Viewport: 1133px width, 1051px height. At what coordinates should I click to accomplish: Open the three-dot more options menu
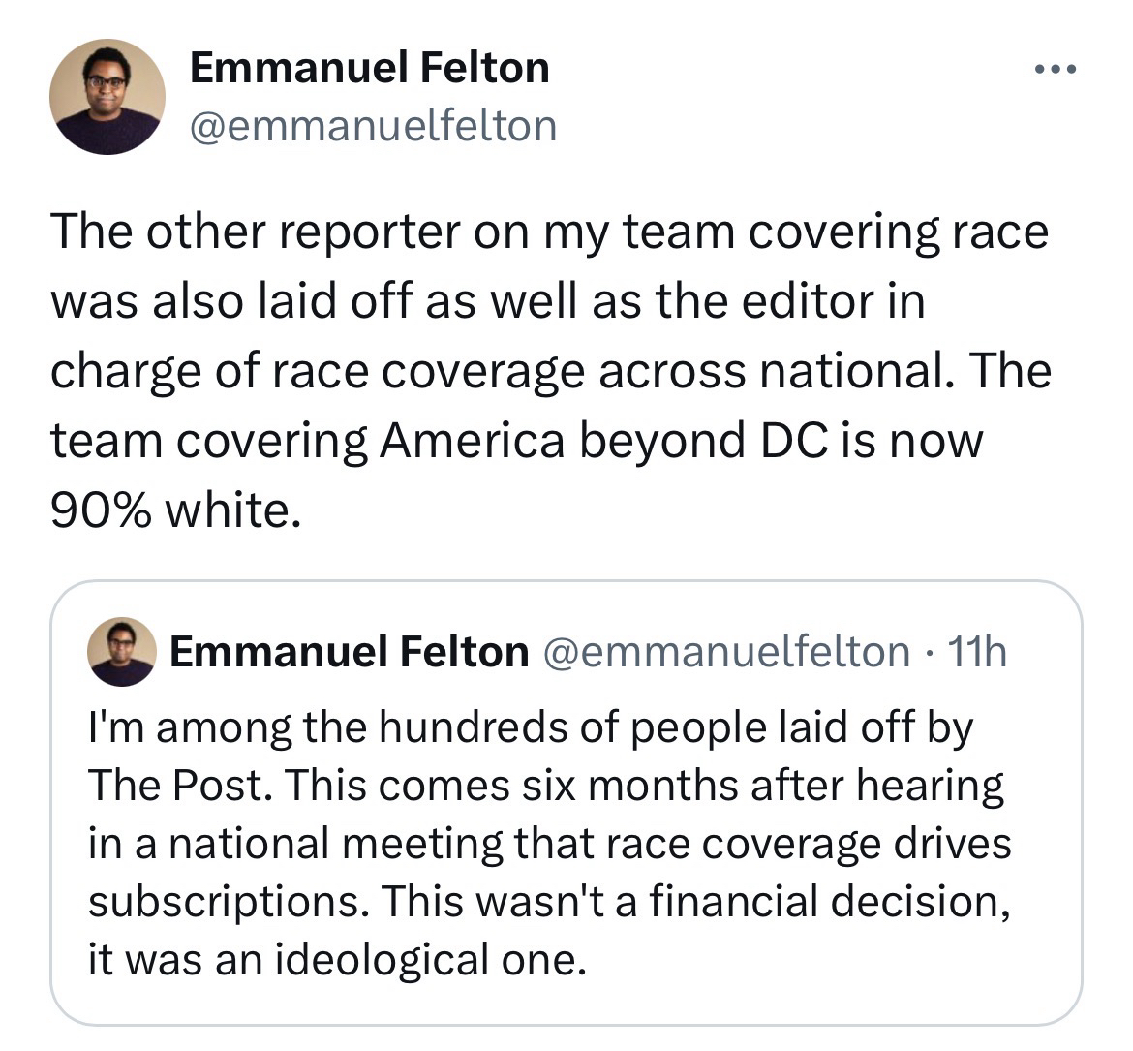tap(1055, 69)
